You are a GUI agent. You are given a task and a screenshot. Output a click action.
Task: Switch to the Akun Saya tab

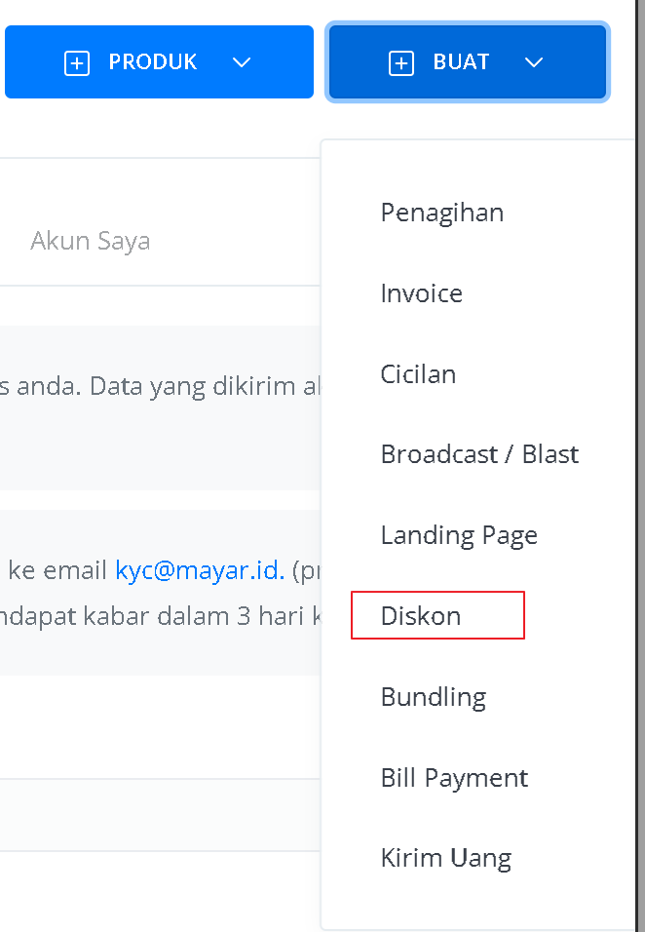(x=91, y=242)
